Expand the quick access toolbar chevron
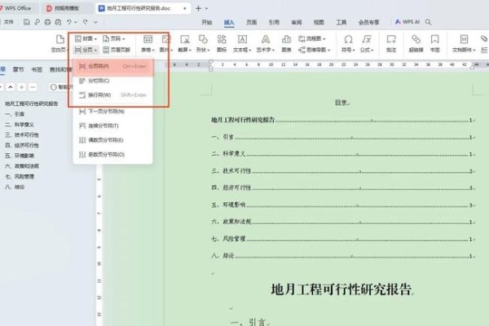 click(95, 22)
